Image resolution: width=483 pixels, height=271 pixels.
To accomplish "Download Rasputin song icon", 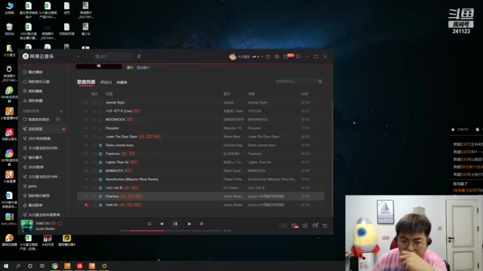I will [x=100, y=128].
